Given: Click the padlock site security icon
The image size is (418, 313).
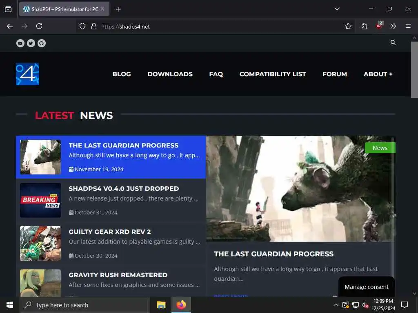Looking at the screenshot, I should [93, 26].
